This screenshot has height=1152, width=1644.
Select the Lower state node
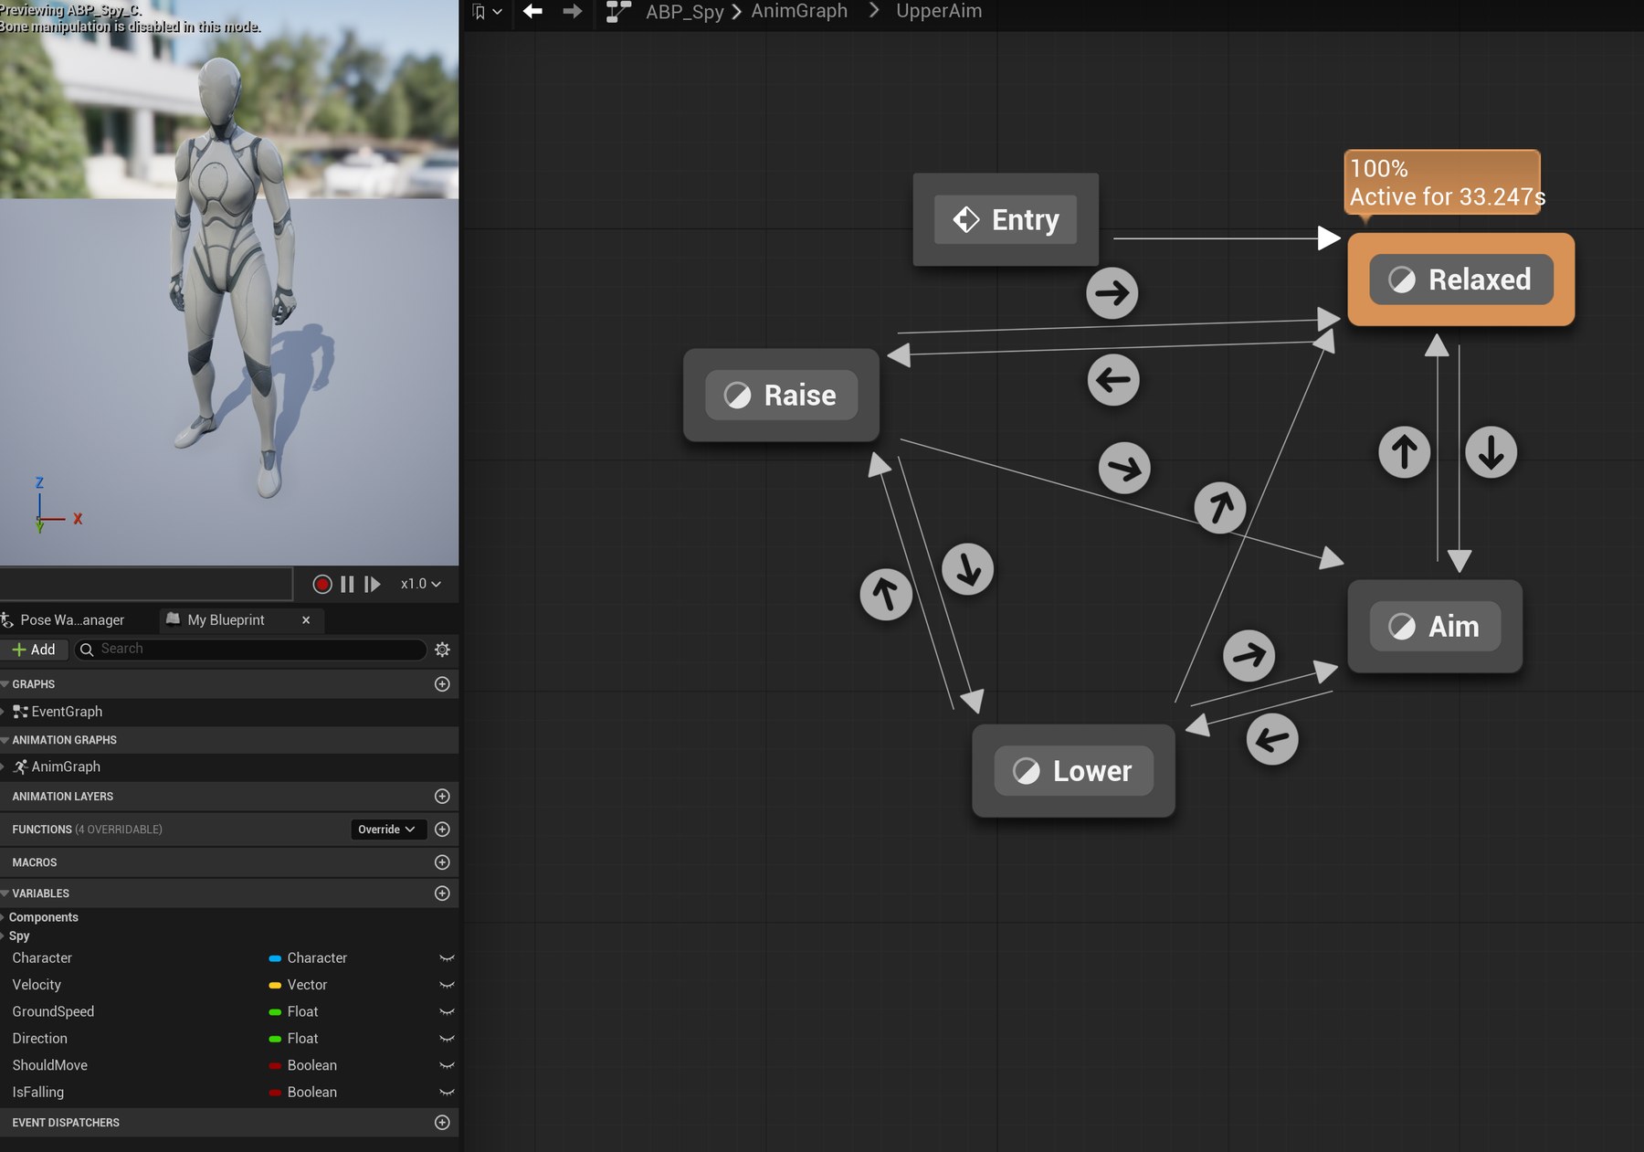click(x=1073, y=771)
